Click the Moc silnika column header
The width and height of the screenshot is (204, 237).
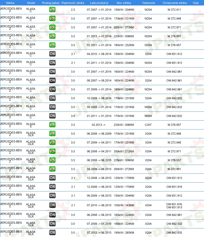tap(124, 3)
